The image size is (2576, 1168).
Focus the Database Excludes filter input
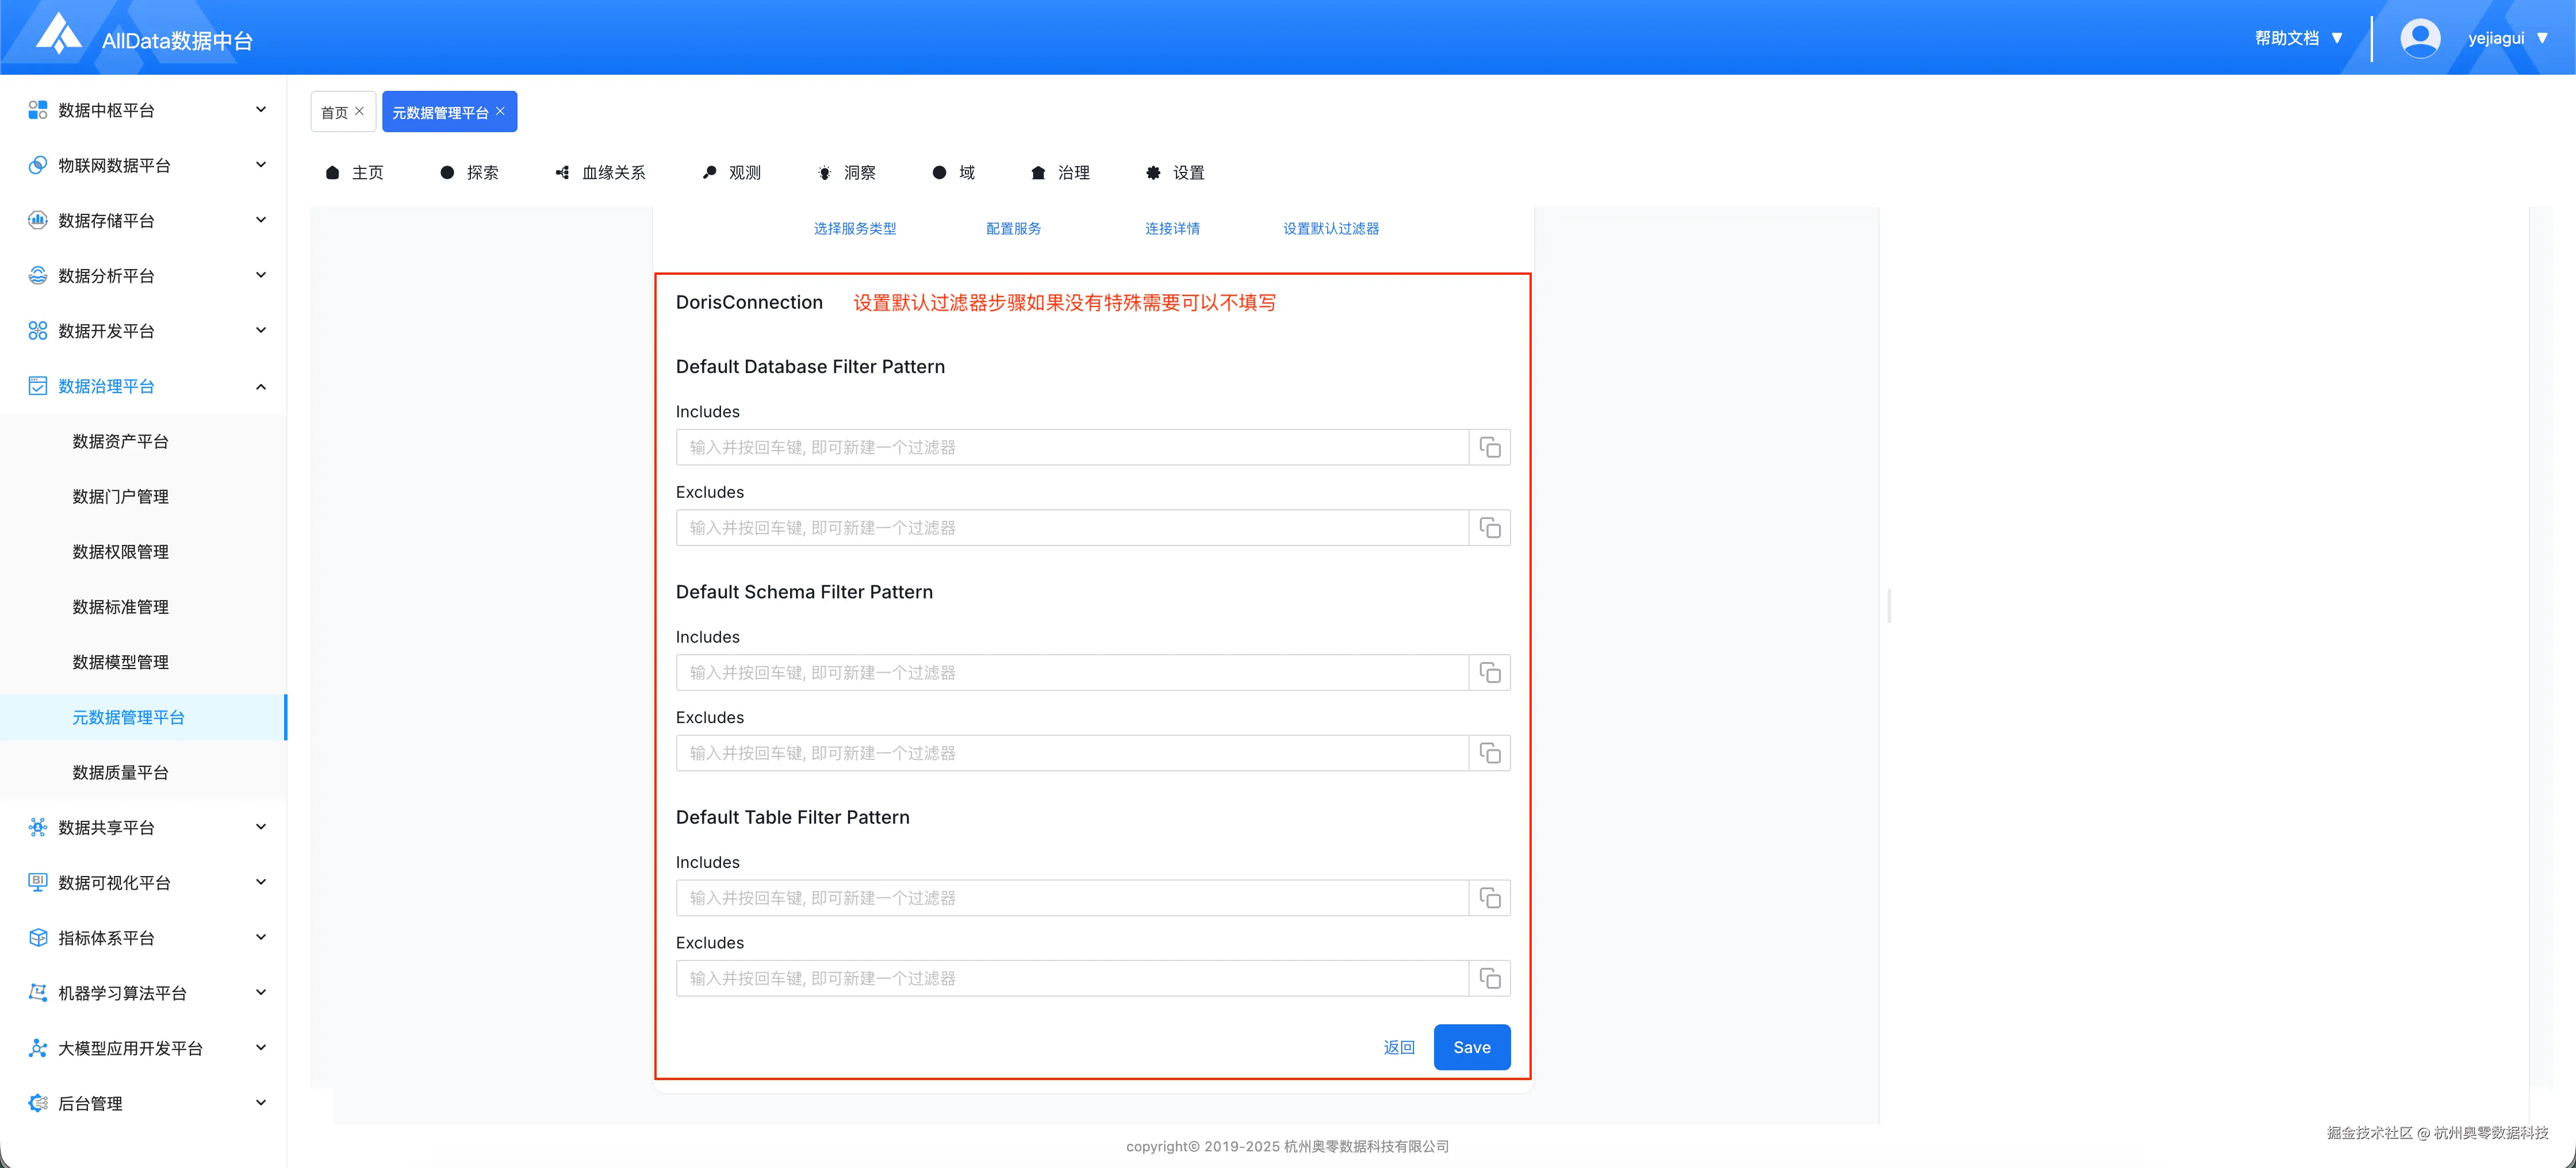(1071, 528)
